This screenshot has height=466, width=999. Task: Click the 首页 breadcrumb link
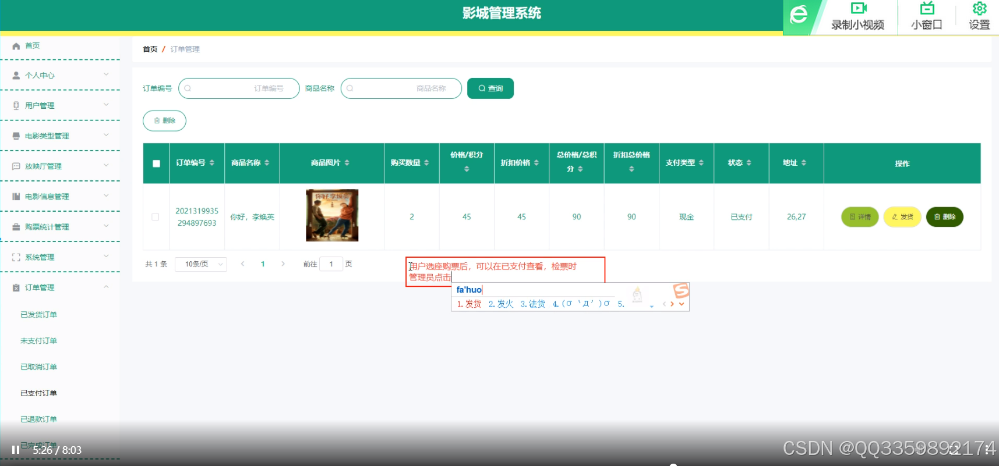pyautogui.click(x=150, y=49)
